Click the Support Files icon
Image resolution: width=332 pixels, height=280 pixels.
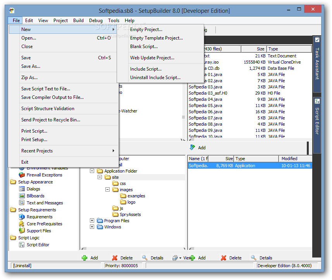click(x=22, y=231)
